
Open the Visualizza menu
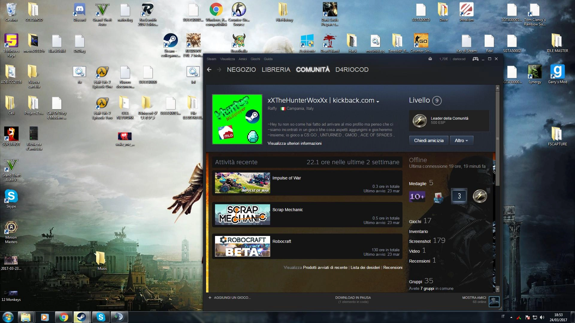point(227,59)
